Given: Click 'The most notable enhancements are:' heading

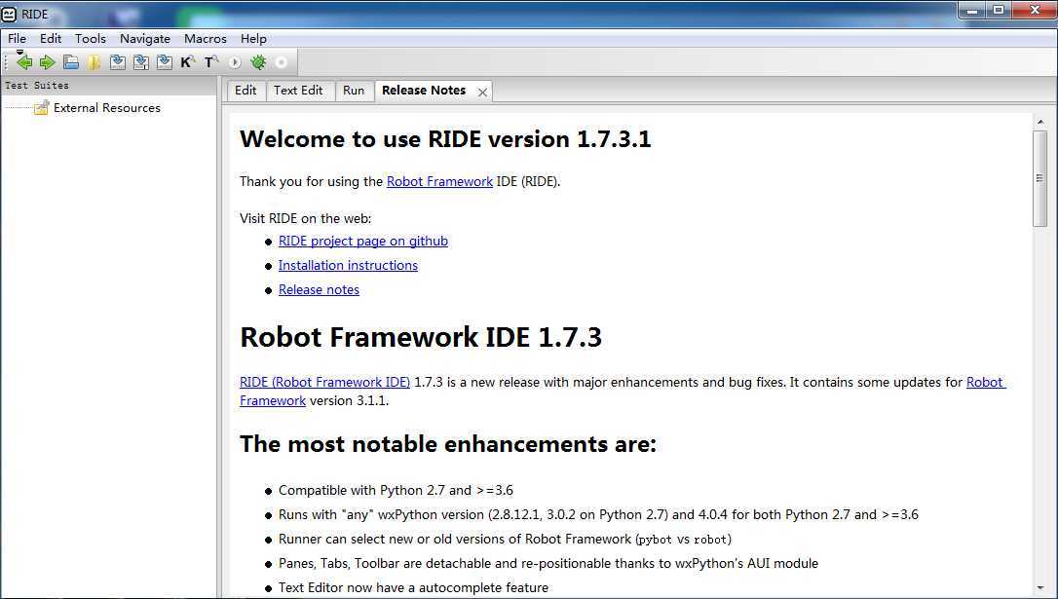Looking at the screenshot, I should pos(448,444).
